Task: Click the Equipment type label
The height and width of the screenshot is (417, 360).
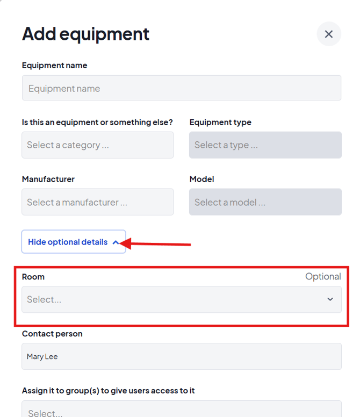Action: [x=220, y=123]
